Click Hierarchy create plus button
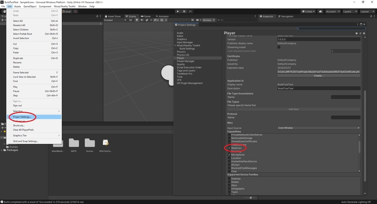 pos(3,20)
